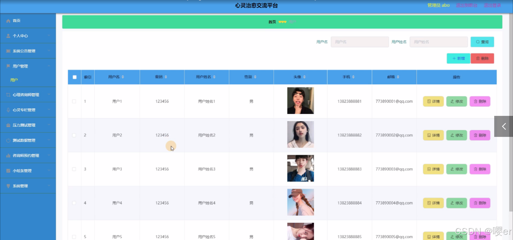Click the red batch 删除 button above table

click(x=482, y=58)
